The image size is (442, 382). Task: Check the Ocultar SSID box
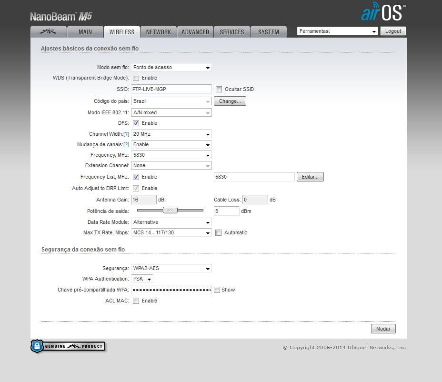click(x=219, y=90)
